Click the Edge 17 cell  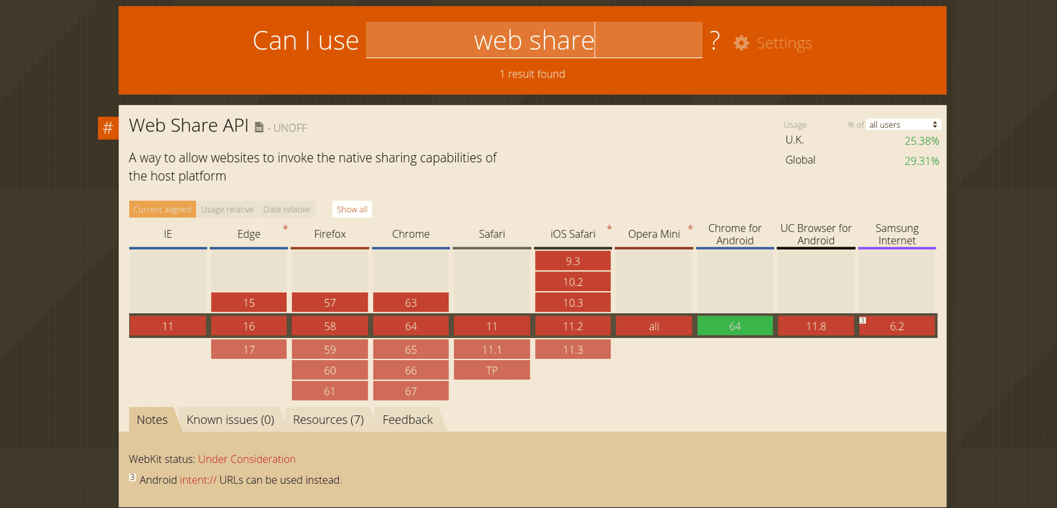[x=249, y=349]
